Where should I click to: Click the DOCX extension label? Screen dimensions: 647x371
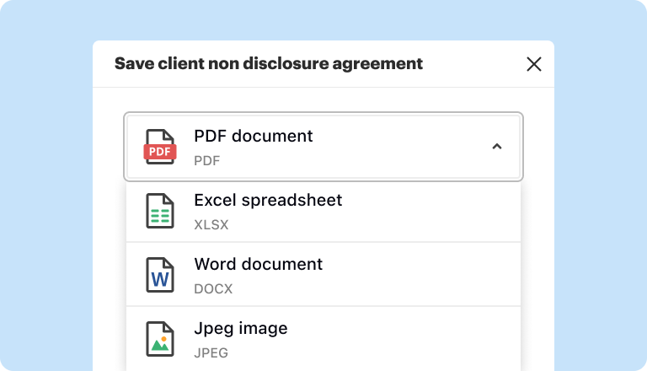pos(213,289)
